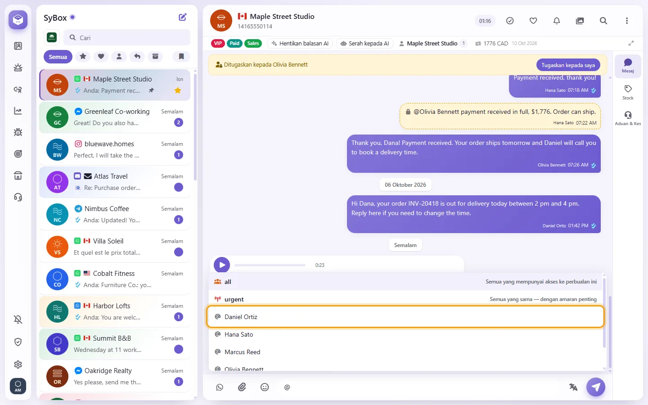Open the WhatsApp template icon in the composer
648x405 pixels.
click(x=220, y=387)
